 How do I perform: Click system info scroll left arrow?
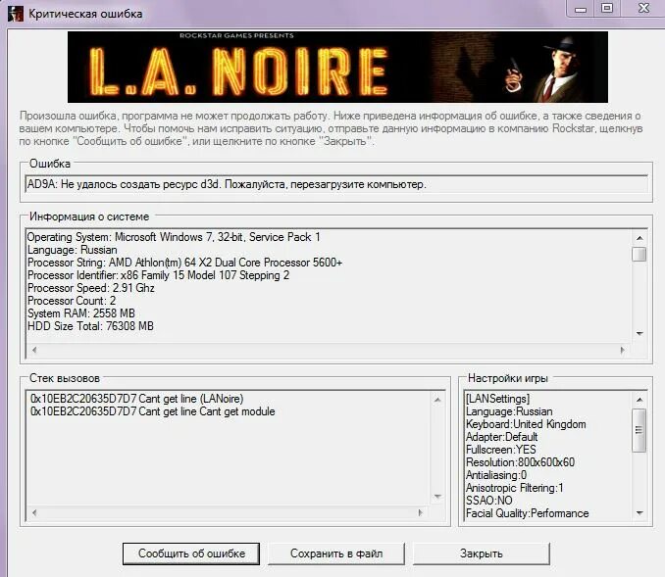34,350
